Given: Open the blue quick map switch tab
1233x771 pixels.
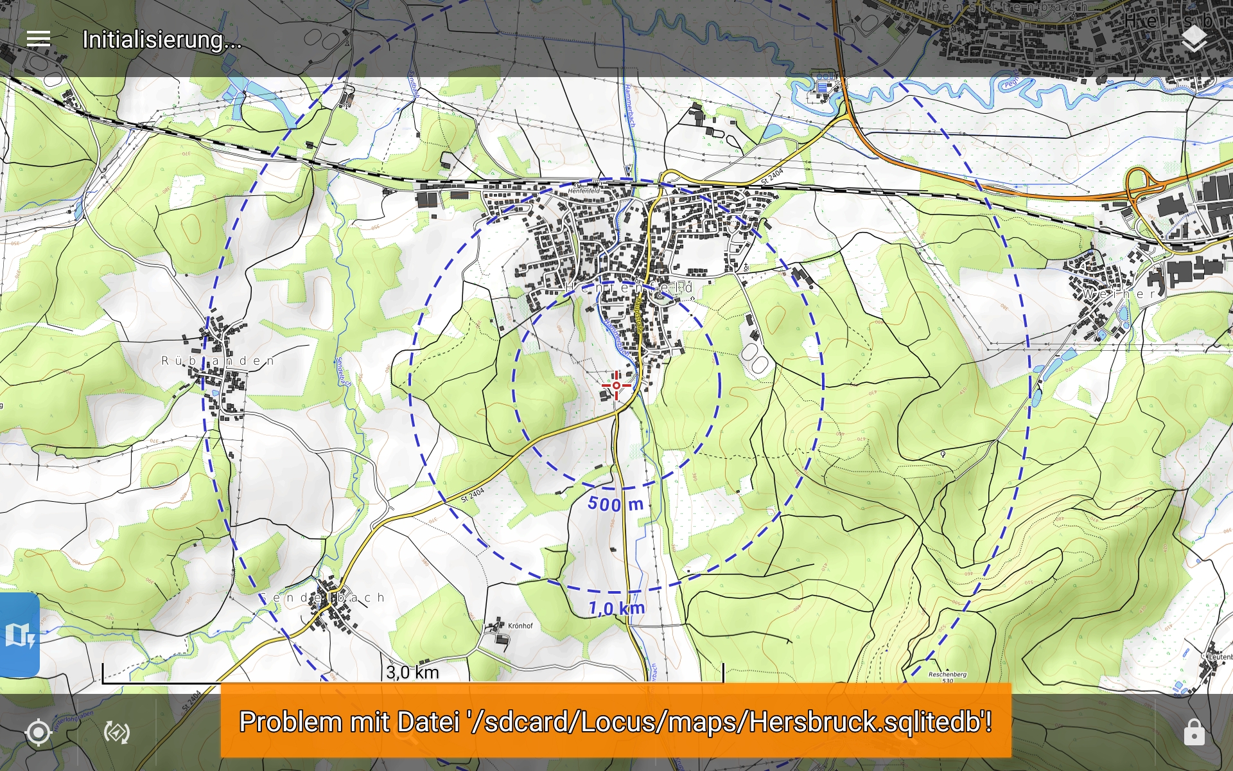Looking at the screenshot, I should 20,635.
